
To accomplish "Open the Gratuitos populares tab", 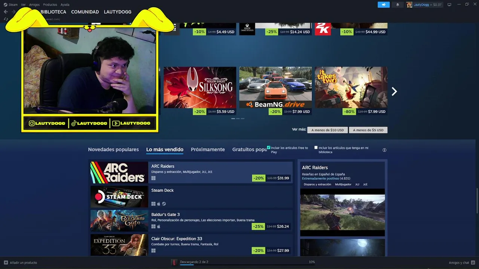I will coord(250,149).
